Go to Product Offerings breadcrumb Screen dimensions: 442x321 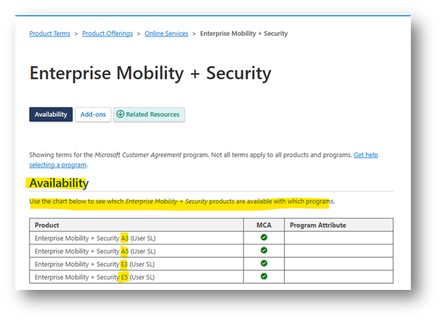pos(107,34)
